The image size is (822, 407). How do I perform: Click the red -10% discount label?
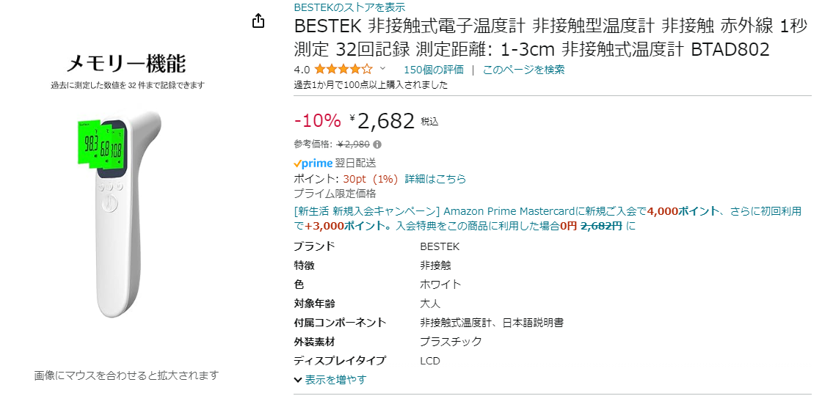pos(317,121)
